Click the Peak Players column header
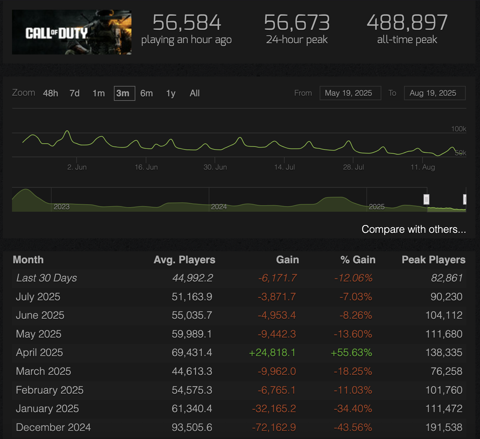 (x=434, y=260)
